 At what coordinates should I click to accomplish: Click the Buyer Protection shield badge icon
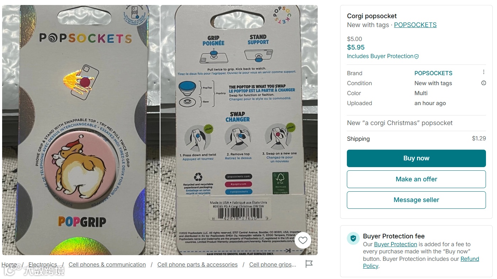[353, 238]
